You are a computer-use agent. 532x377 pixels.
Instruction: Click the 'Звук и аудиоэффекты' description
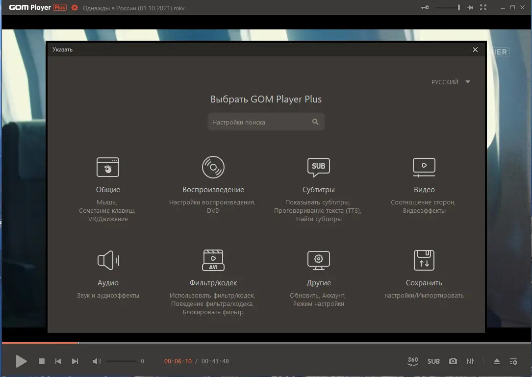point(108,296)
